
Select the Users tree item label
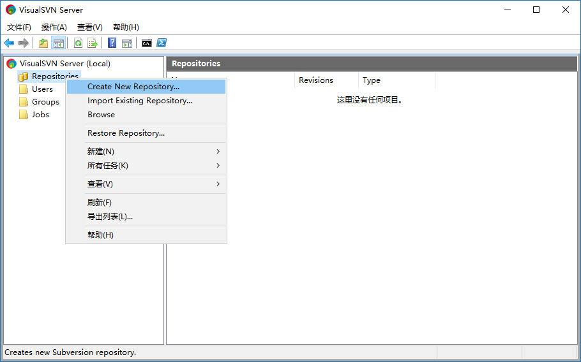[x=42, y=89]
